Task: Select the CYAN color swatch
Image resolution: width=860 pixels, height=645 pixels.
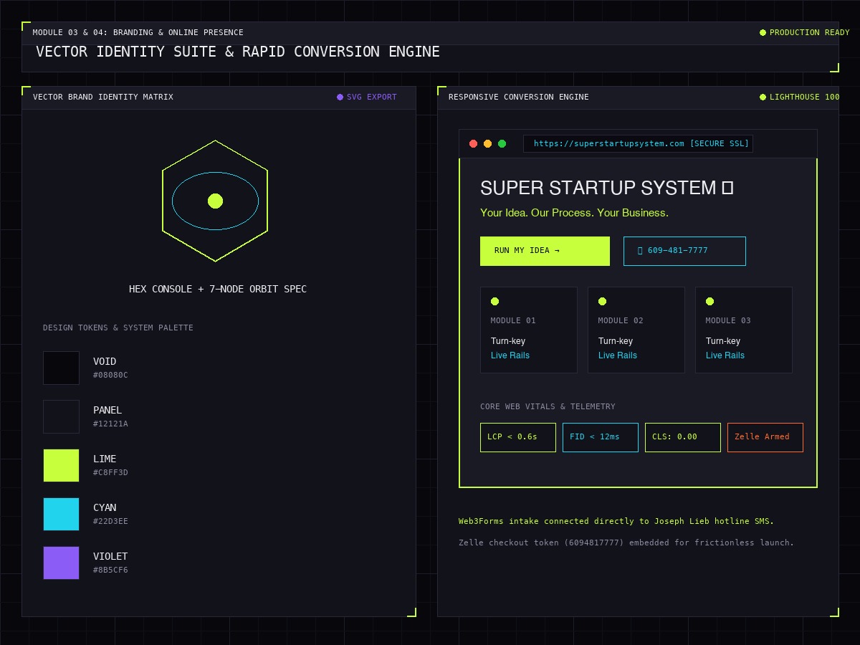Action: (61, 514)
